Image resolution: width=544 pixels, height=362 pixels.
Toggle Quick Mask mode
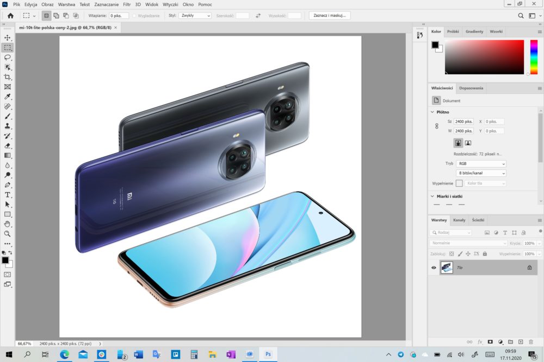7,275
